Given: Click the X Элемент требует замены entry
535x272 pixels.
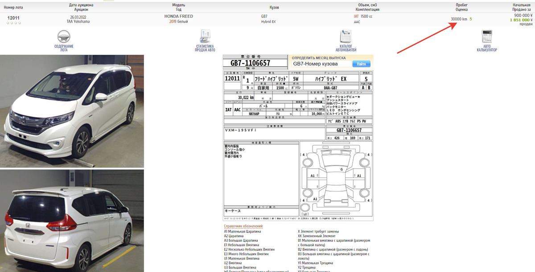Looking at the screenshot, I should pyautogui.click(x=318, y=231).
